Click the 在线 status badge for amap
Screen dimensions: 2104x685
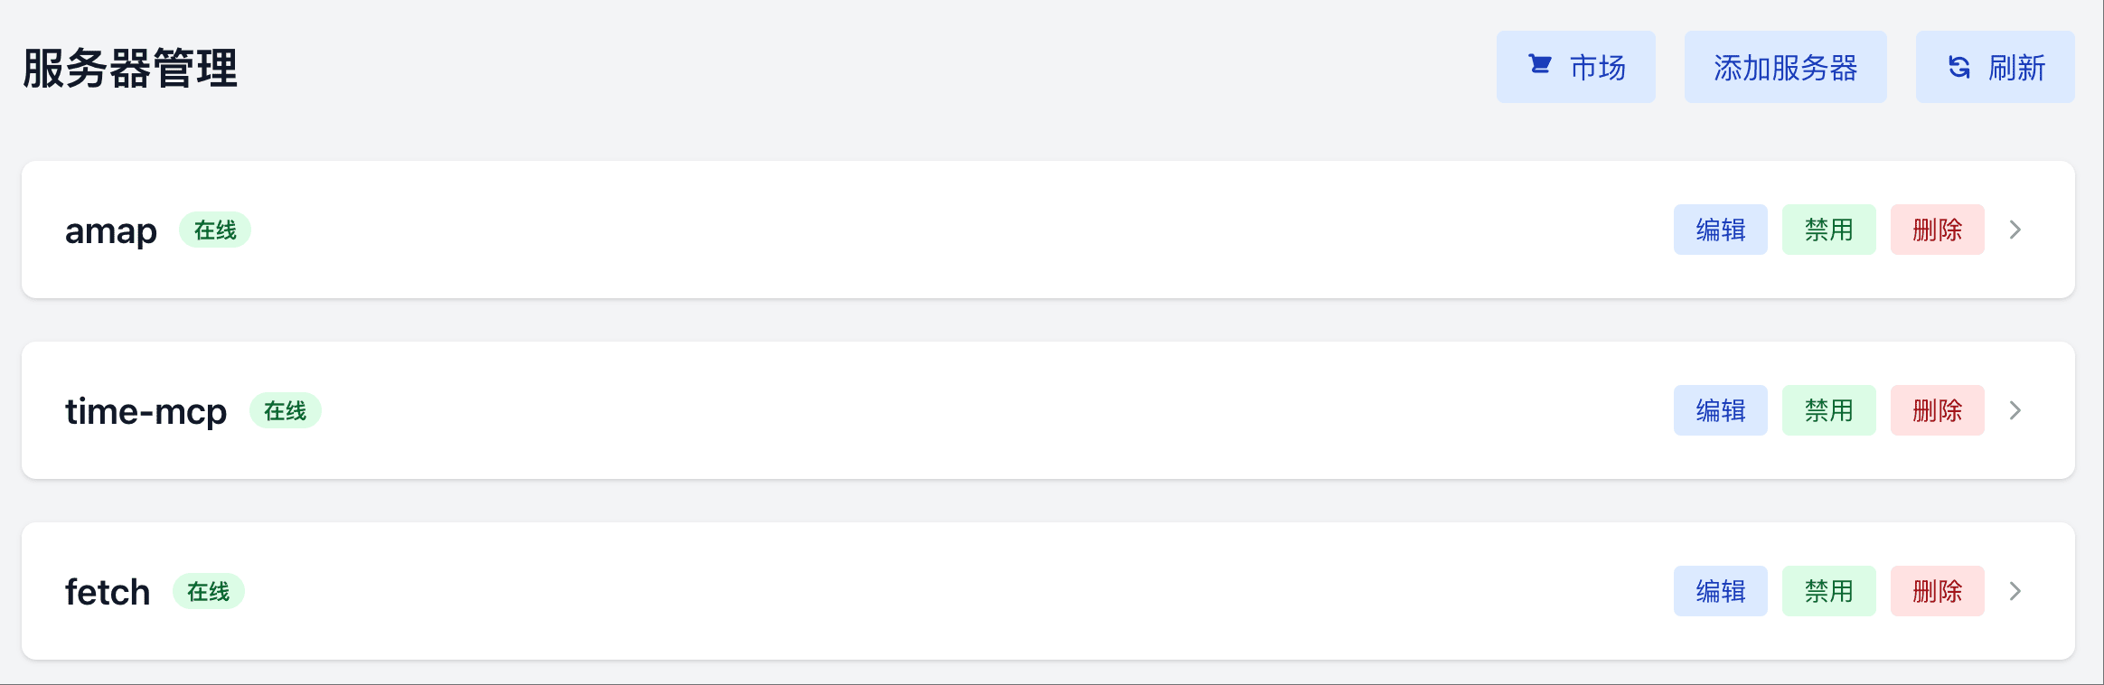click(215, 230)
